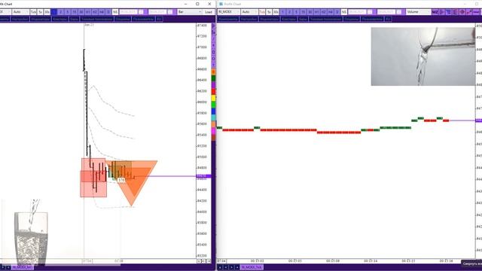Viewport: 482px width, 271px height.
Task: Click the leftmost navigation button below right chart
Action: pos(220,267)
